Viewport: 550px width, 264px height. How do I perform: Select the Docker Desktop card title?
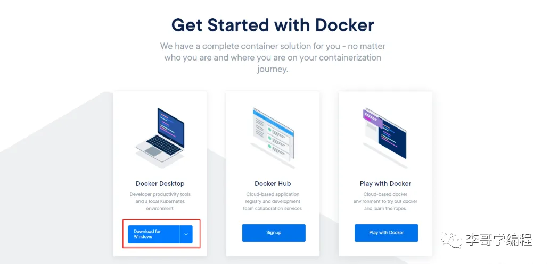[160, 183]
